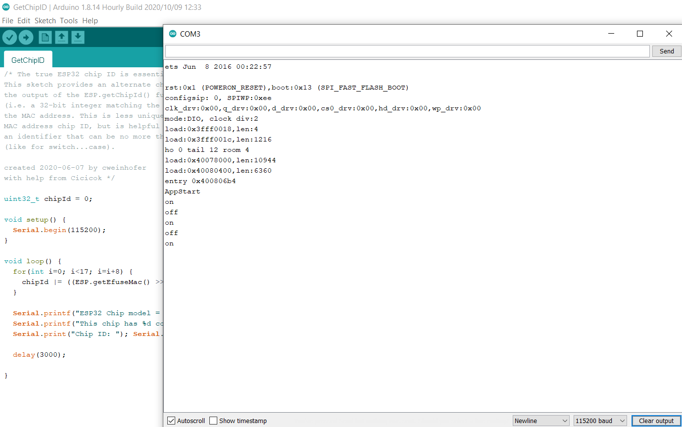
Task: Click 'delay(3000);' in the code editor
Action: (x=40, y=355)
